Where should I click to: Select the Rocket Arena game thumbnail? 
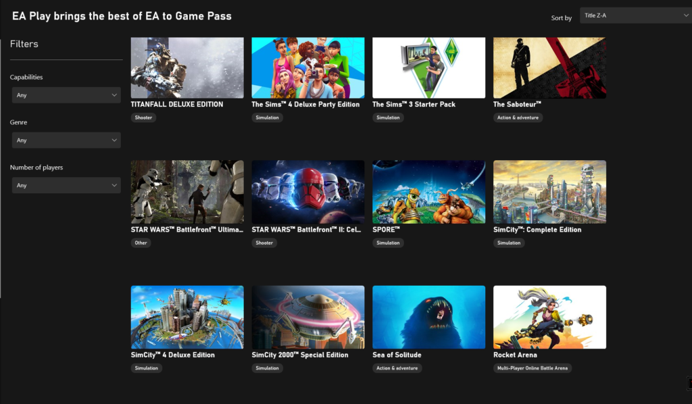click(x=549, y=317)
